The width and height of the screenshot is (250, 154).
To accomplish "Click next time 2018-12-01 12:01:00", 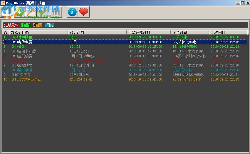I will pyautogui.click(x=145, y=65).
